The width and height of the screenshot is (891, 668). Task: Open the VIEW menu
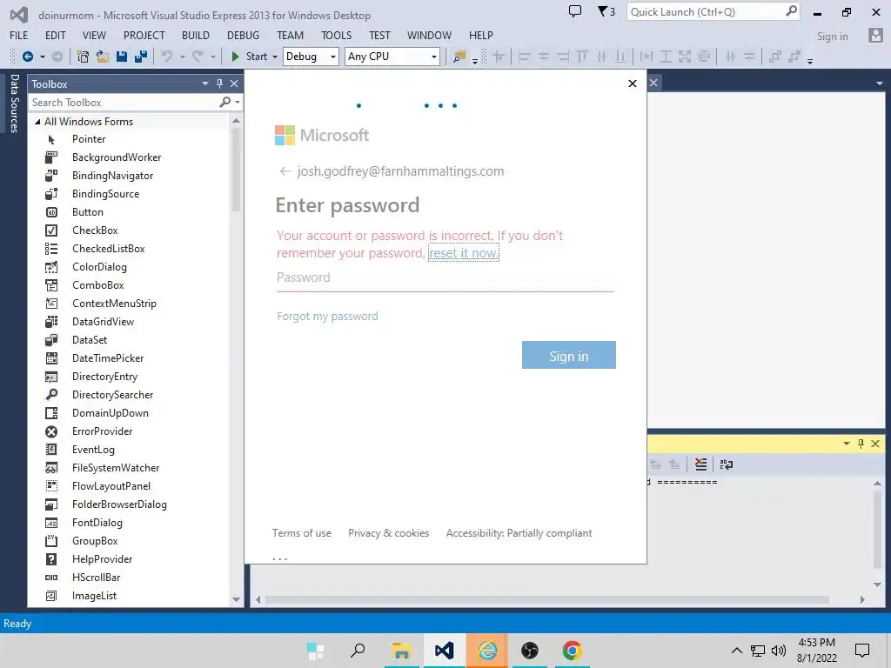[94, 35]
